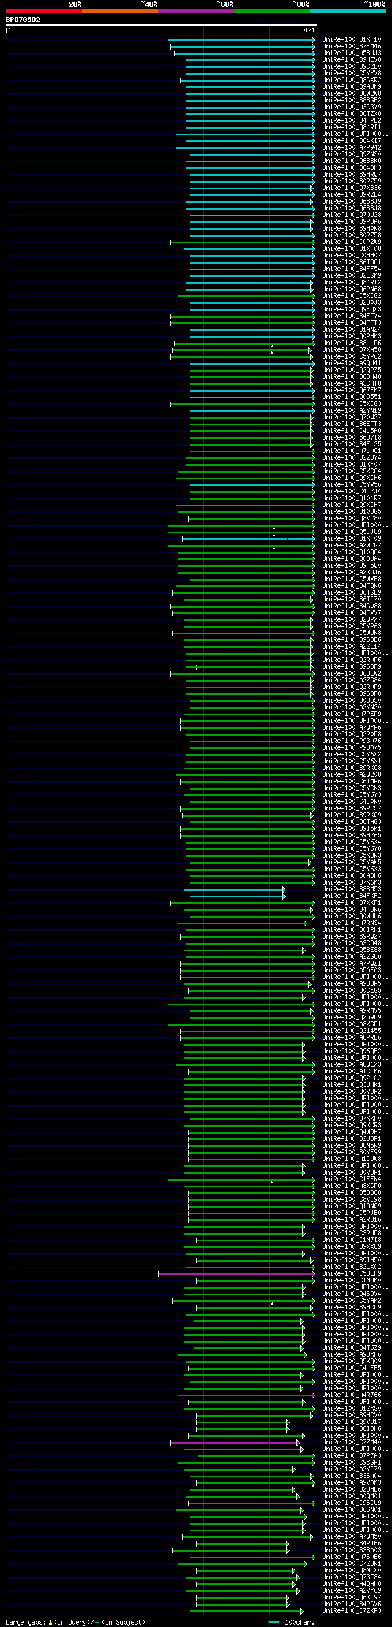Select label UniRef100_B9HRQ7

tap(352, 174)
